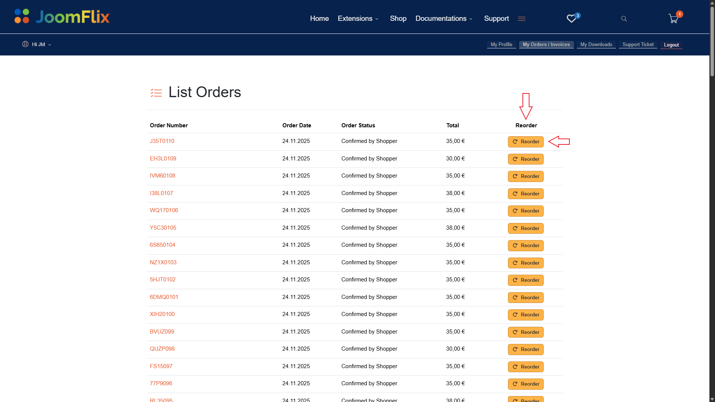The width and height of the screenshot is (715, 402).
Task: Open the Support menu item
Action: (496, 19)
